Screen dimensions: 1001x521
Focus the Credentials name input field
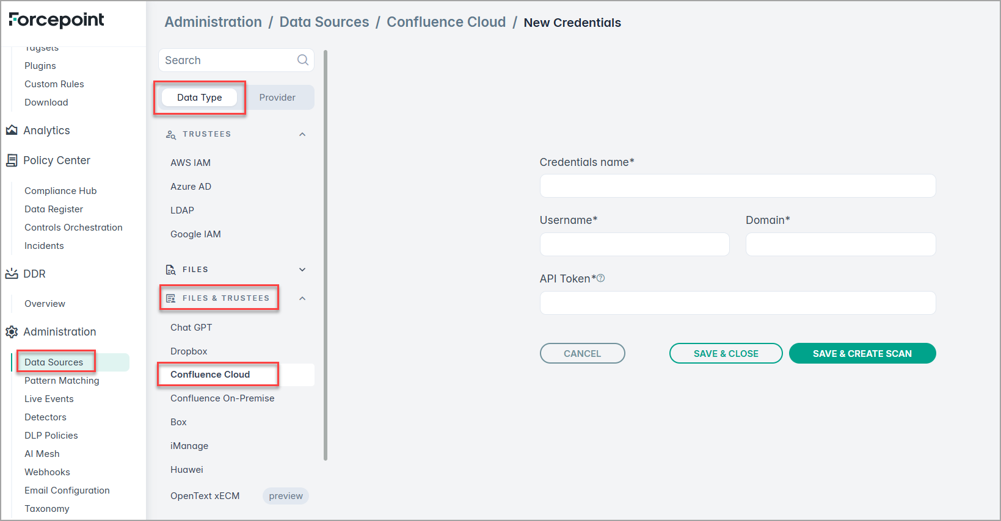point(737,186)
